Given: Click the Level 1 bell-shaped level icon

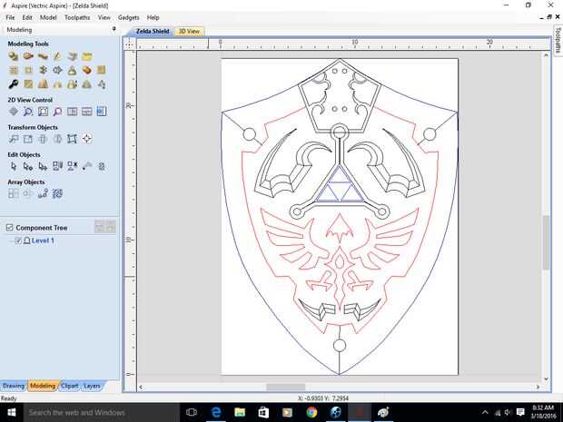Looking at the screenshot, I should tap(26, 240).
